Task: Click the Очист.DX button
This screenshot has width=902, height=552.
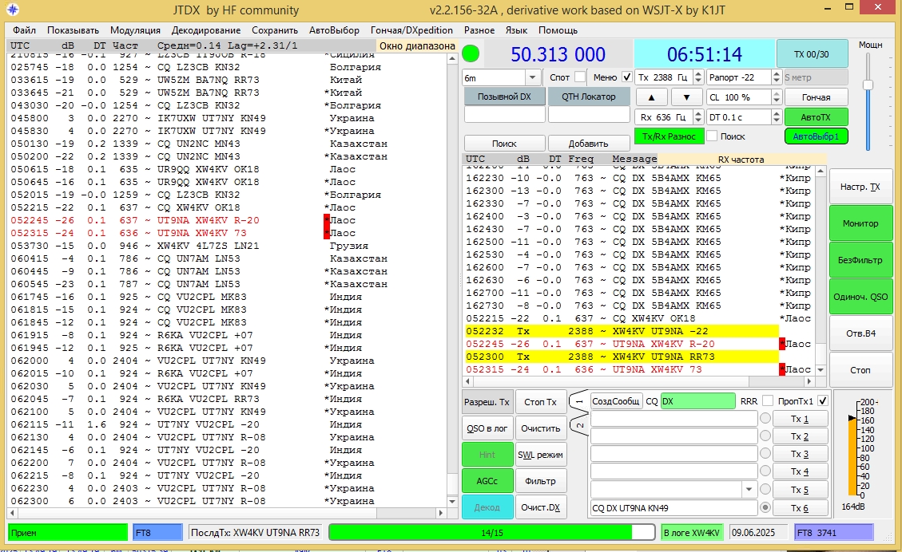Action: point(540,507)
